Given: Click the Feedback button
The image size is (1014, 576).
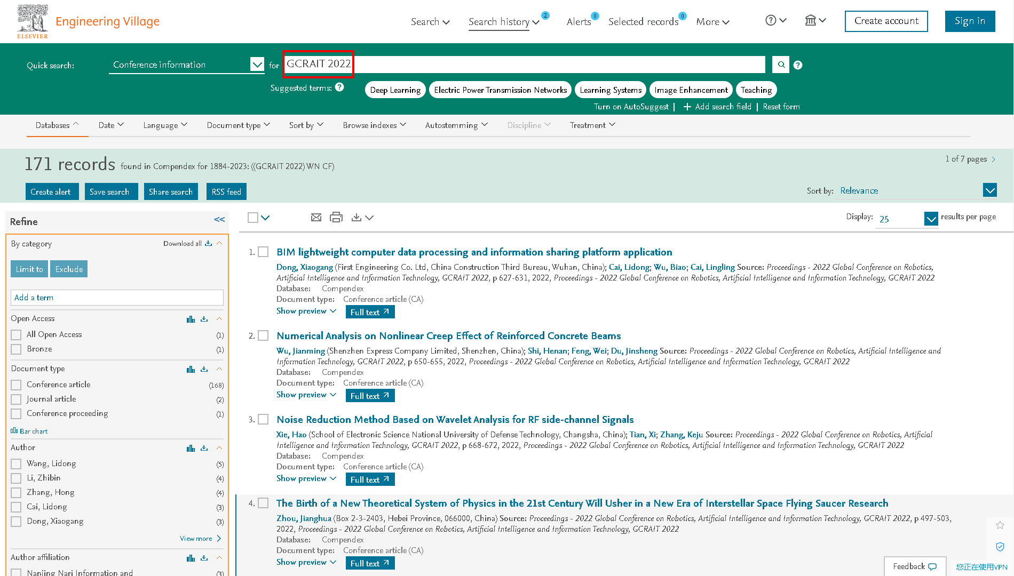Looking at the screenshot, I should pos(915,566).
